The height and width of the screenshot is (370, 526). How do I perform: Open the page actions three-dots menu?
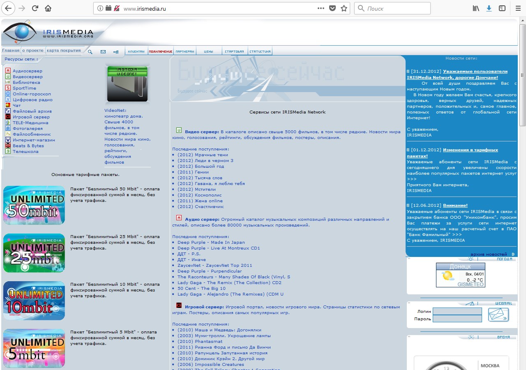click(x=321, y=8)
